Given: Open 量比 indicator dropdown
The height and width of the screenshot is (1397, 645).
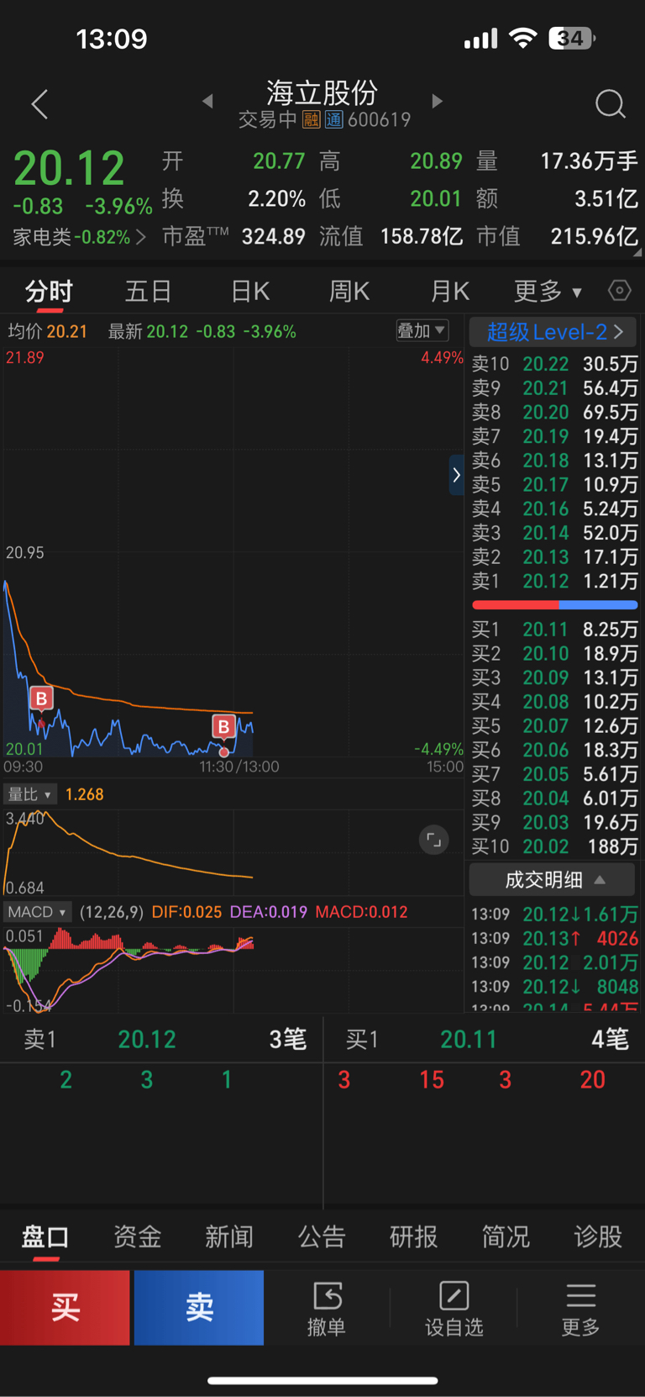Looking at the screenshot, I should [x=30, y=794].
